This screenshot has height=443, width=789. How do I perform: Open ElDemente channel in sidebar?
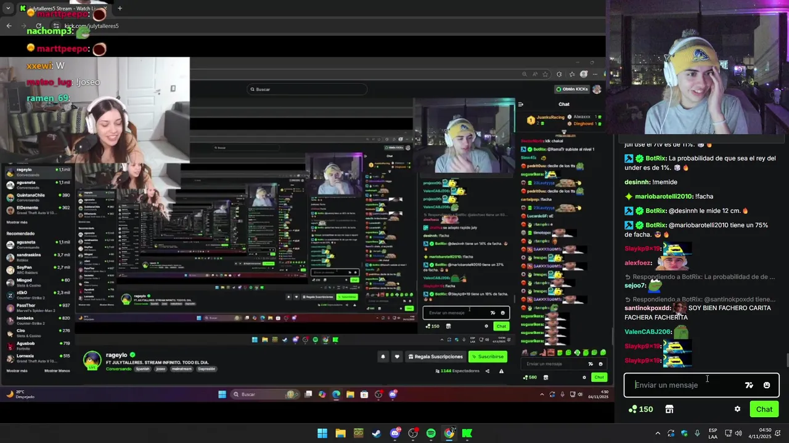(x=38, y=210)
